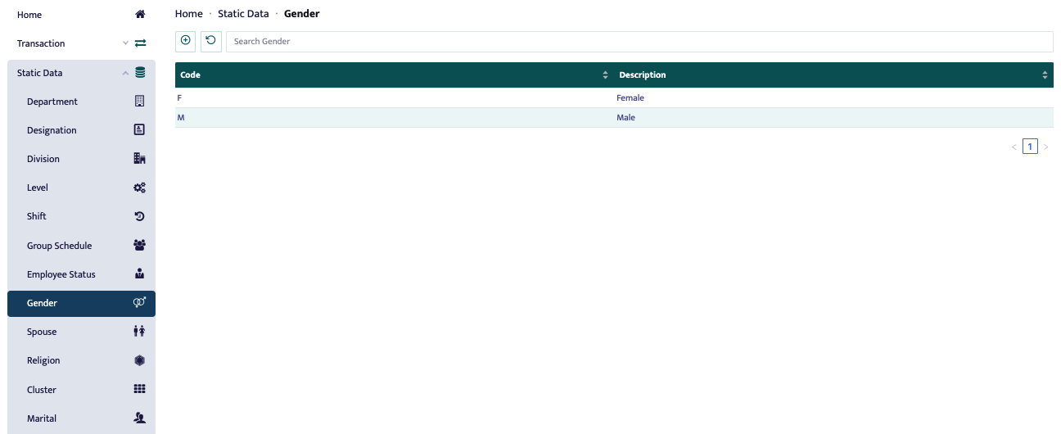Select the code cell 'F'
Screen dimensions: 1061x434
395,97
